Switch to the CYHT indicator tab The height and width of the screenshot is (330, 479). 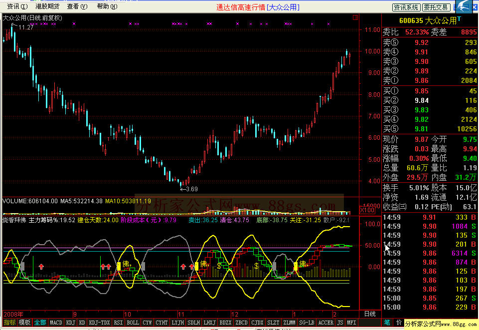[x=161, y=323]
